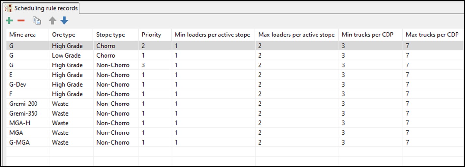465x167 pixels.
Task: Click the grey move up arrow
Action: (52, 21)
